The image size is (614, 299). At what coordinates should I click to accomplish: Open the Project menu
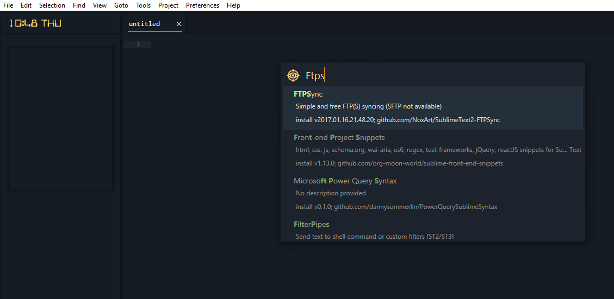click(x=169, y=5)
